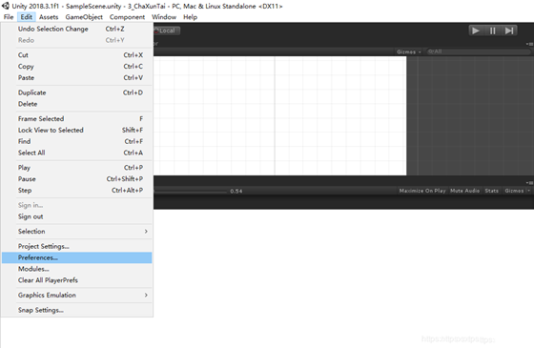Screen dimensions: 534x348
Task: Click the Game view scale slider
Action: (x=190, y=192)
